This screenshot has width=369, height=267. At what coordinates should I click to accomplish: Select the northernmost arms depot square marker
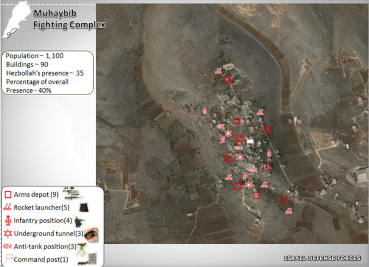point(228,80)
